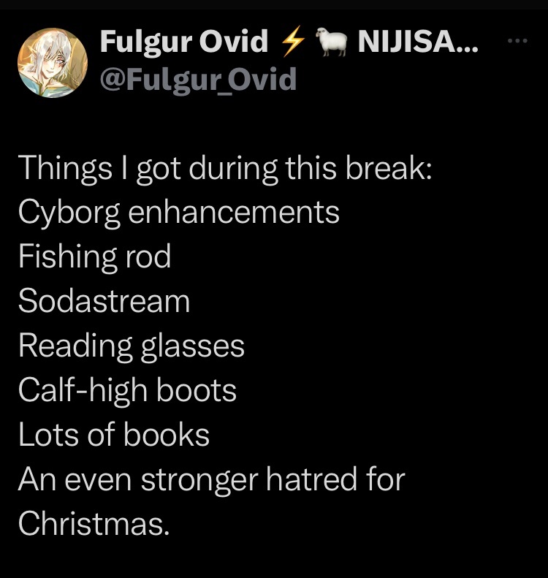Click the word 'break:' in the first line
This screenshot has width=548, height=578.
pos(389,167)
